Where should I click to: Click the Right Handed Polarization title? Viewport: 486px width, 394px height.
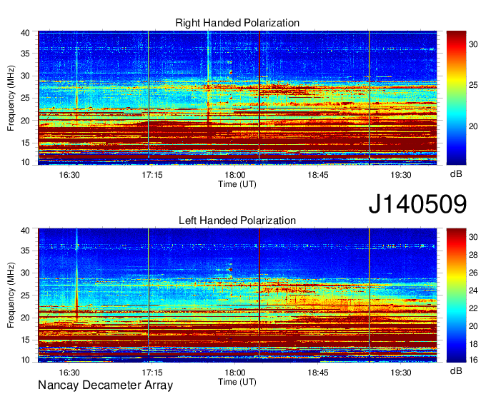(x=237, y=23)
